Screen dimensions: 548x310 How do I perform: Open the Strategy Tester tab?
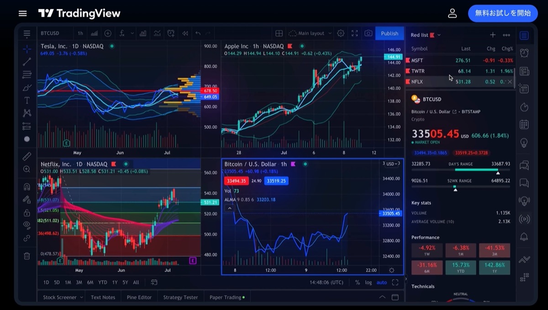180,297
